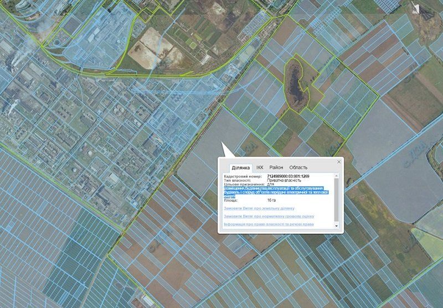Select the Ділянка tab

241,168
